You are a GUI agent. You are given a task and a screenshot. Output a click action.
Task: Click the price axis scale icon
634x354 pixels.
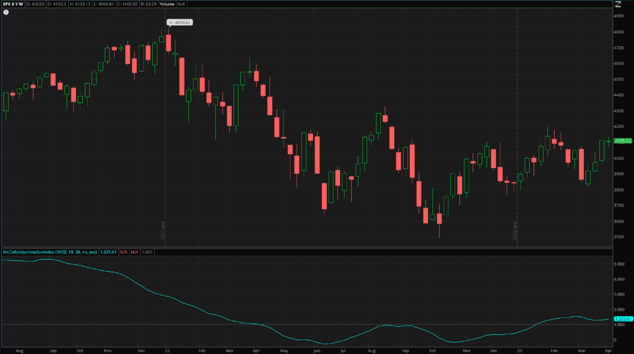pos(618,4)
